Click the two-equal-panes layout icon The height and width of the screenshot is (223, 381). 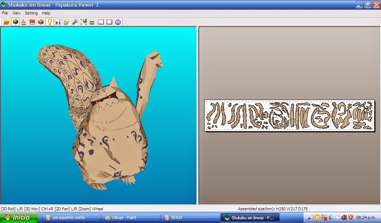(x=101, y=22)
